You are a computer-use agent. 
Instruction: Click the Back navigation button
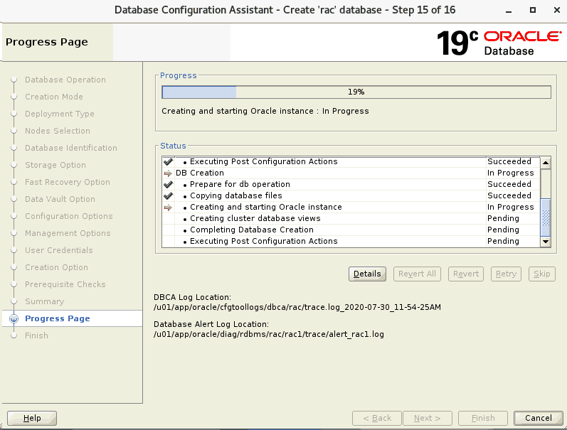point(377,418)
